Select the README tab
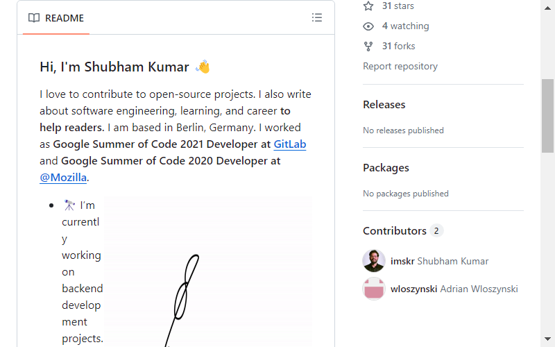The width and height of the screenshot is (555, 347). [56, 18]
